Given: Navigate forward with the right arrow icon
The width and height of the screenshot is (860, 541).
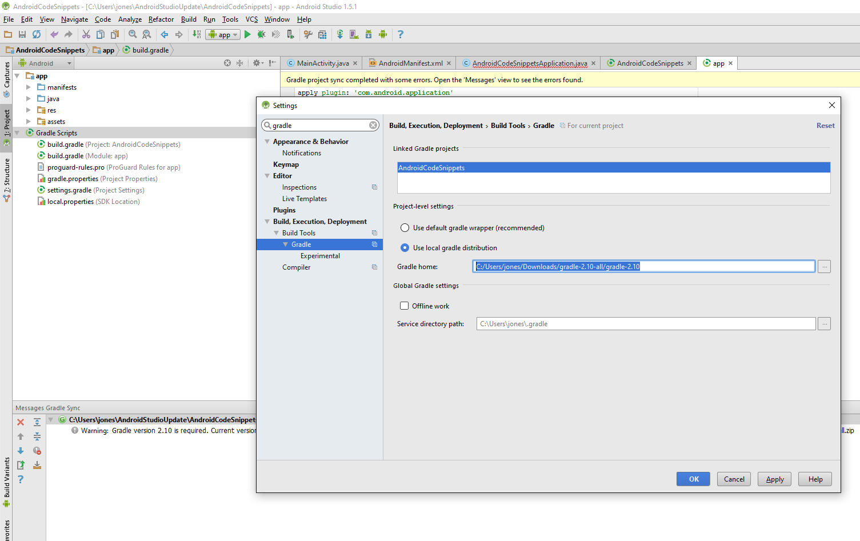Looking at the screenshot, I should point(179,34).
